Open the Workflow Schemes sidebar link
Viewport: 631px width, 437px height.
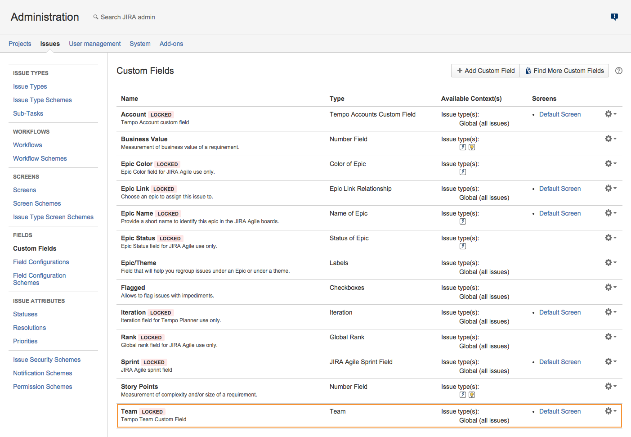[x=40, y=158]
